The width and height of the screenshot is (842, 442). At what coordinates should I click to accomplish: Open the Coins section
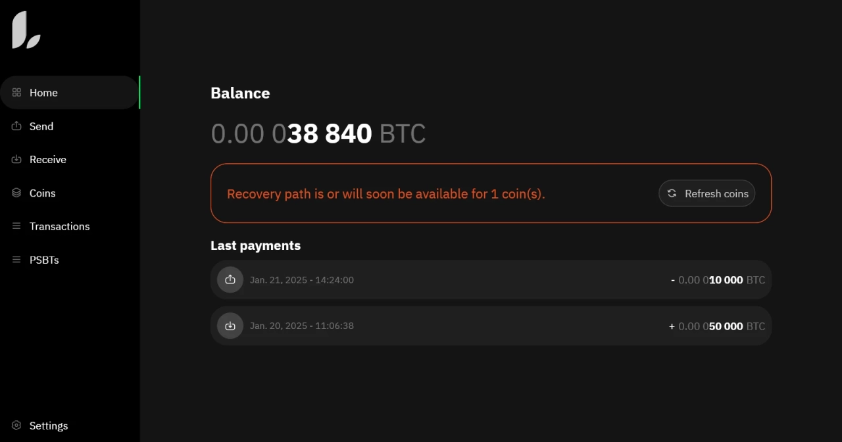click(x=42, y=193)
